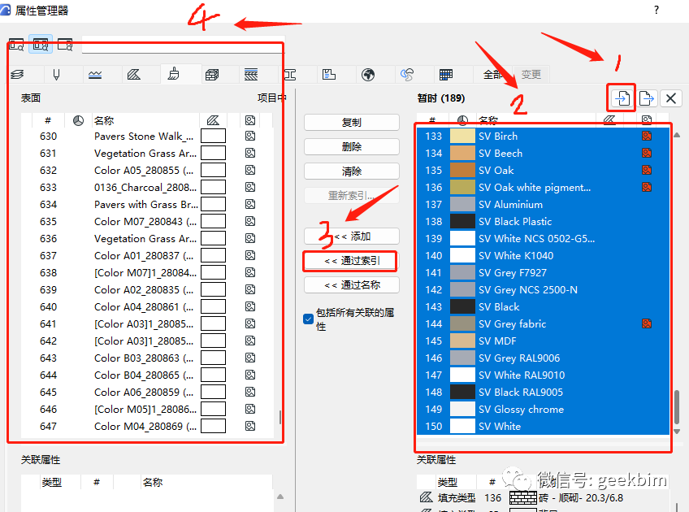Click the SV Beech color swatch

click(462, 154)
